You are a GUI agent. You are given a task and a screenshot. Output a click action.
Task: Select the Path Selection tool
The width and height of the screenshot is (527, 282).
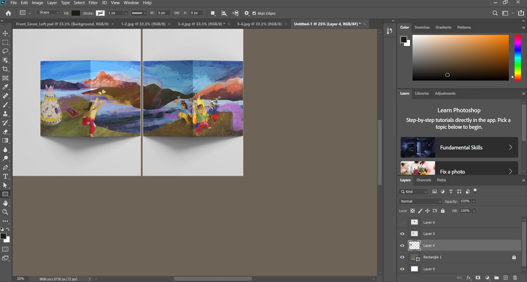click(5, 185)
